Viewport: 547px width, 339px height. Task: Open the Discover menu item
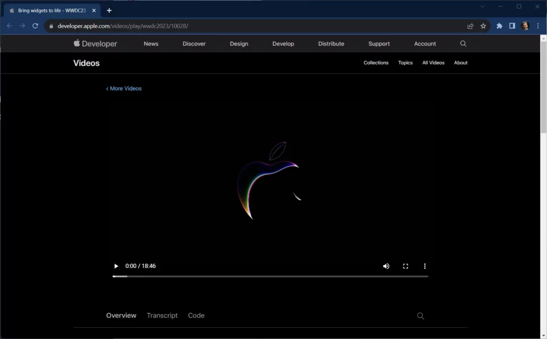coord(194,44)
